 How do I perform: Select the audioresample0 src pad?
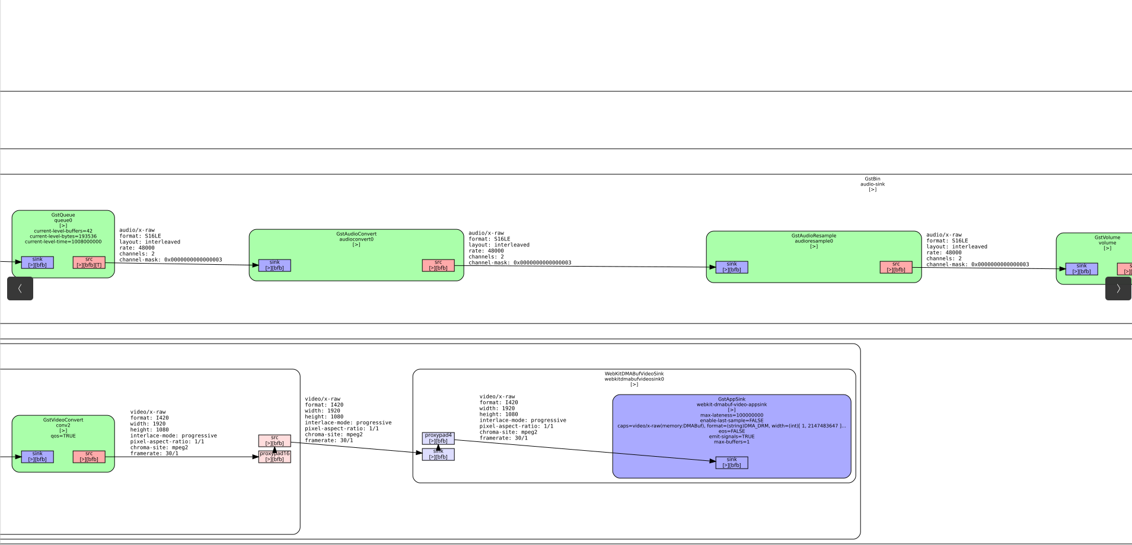tap(895, 267)
